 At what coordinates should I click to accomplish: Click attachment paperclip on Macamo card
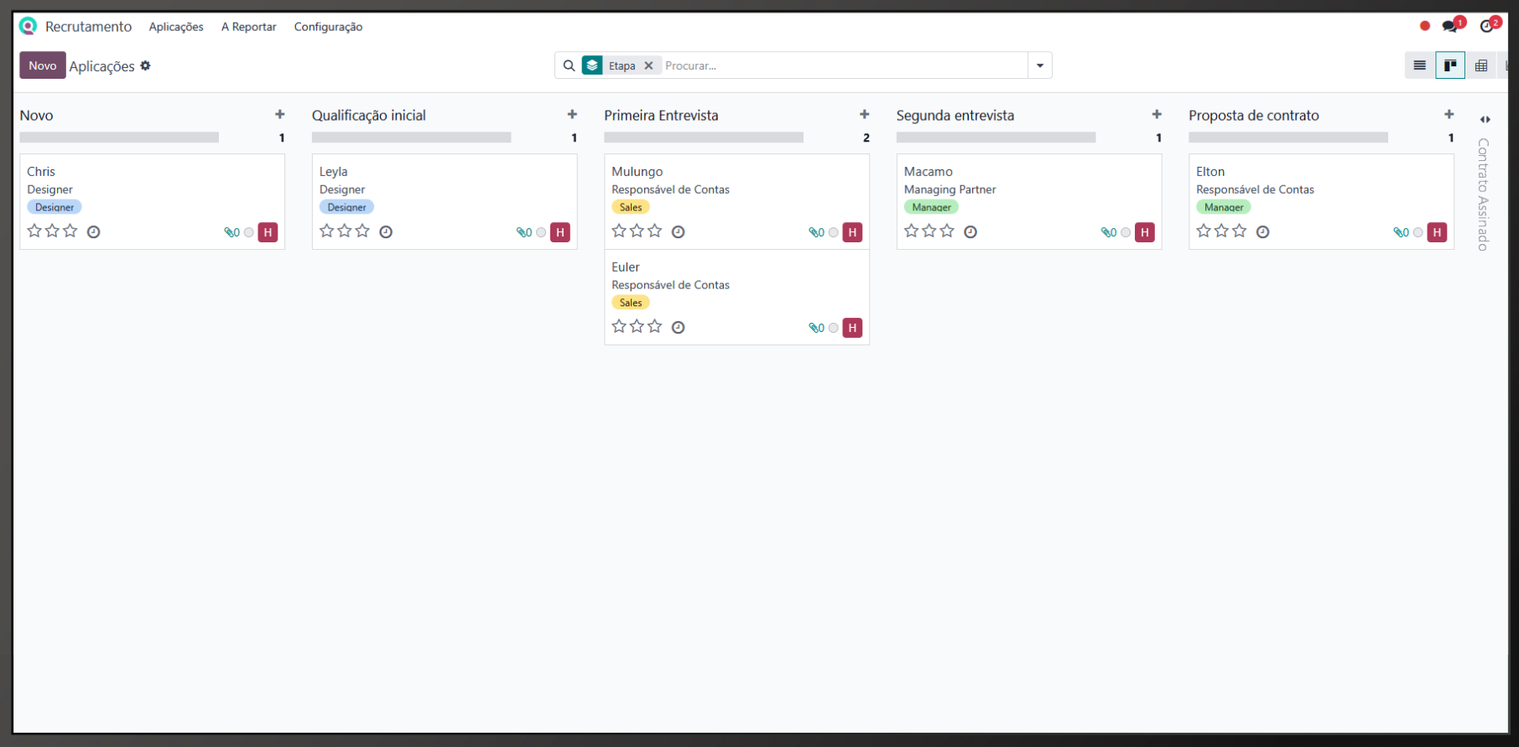pos(1107,232)
